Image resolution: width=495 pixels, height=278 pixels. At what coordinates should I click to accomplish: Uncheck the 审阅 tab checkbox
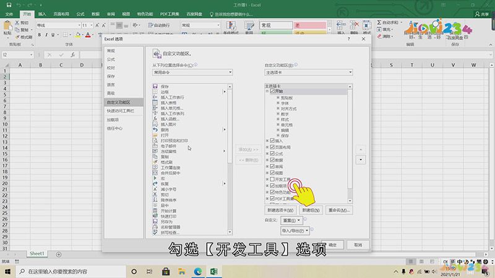coord(272,166)
